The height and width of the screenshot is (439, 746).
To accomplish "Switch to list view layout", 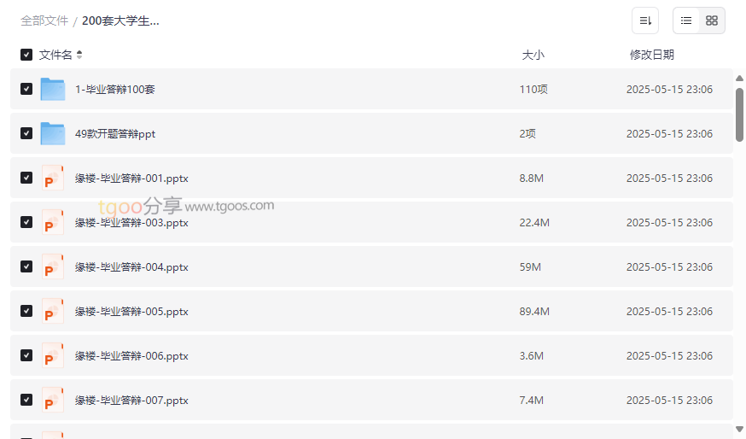I will pyautogui.click(x=686, y=20).
